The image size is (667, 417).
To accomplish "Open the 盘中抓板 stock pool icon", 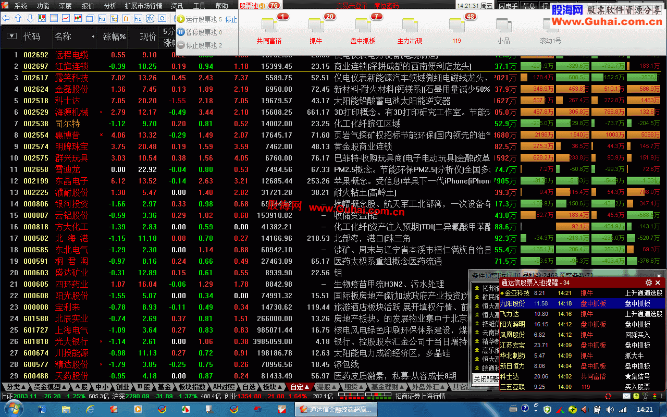I will (x=363, y=24).
